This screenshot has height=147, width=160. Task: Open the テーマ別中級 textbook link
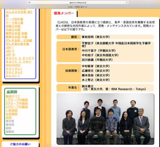point(15,19)
